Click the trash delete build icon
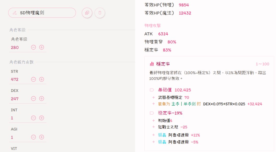This screenshot has height=152, width=276. 100,13
